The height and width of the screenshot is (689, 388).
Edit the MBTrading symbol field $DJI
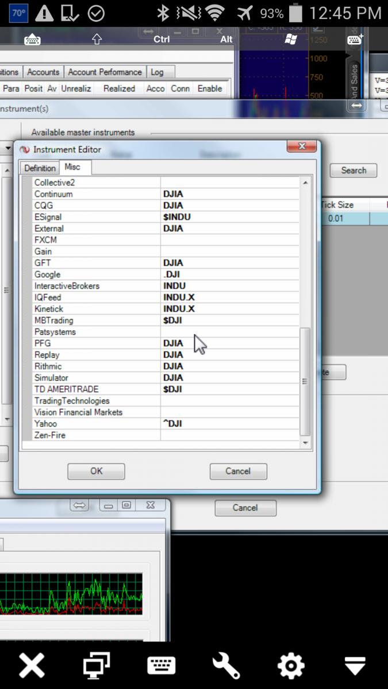point(230,320)
